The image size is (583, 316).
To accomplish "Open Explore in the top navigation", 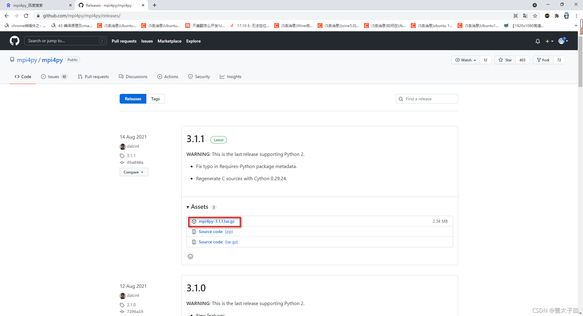I will point(193,41).
